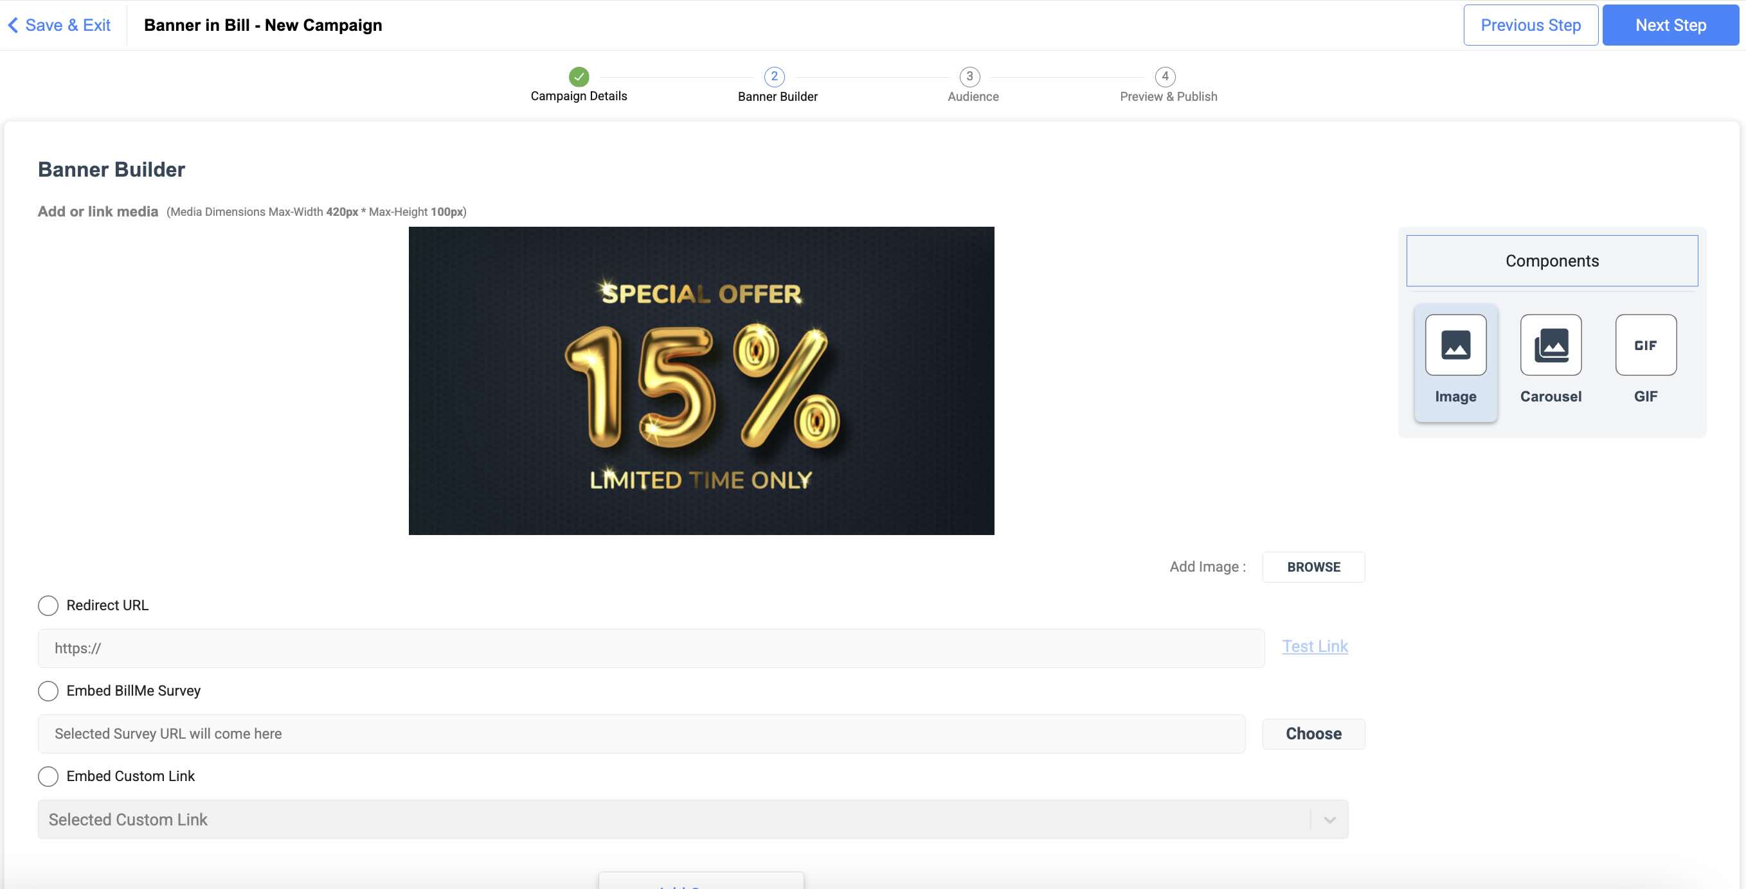Click the step 4 circle for Preview & Publish
The height and width of the screenshot is (889, 1746).
[x=1165, y=76]
